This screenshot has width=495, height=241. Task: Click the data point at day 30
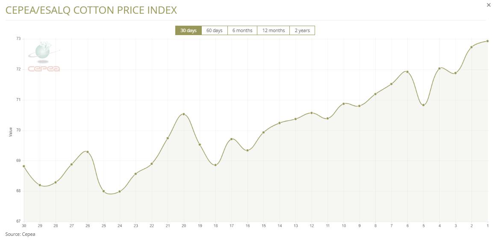click(x=24, y=166)
